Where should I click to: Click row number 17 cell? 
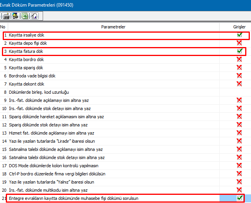[4, 166]
